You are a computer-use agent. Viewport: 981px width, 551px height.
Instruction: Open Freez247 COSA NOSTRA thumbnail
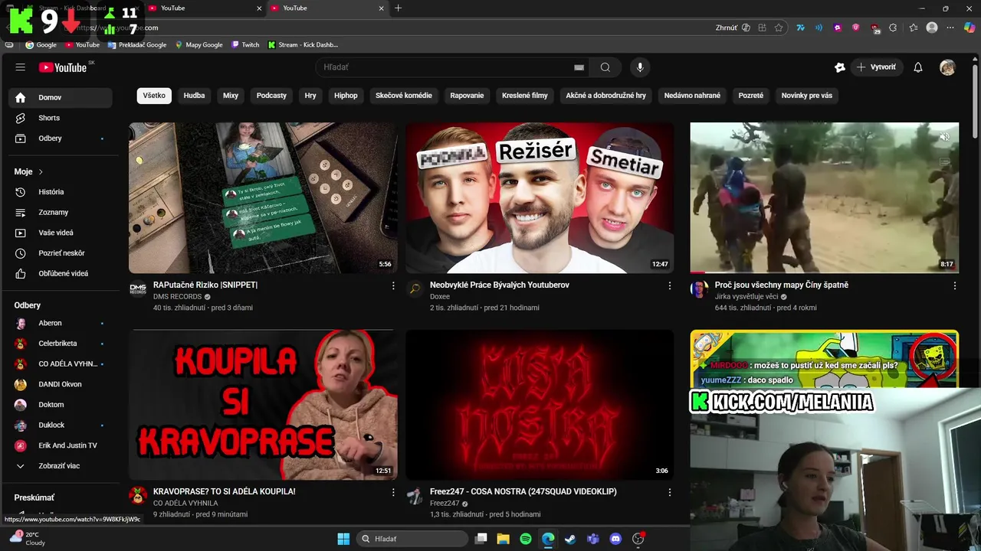click(x=540, y=405)
